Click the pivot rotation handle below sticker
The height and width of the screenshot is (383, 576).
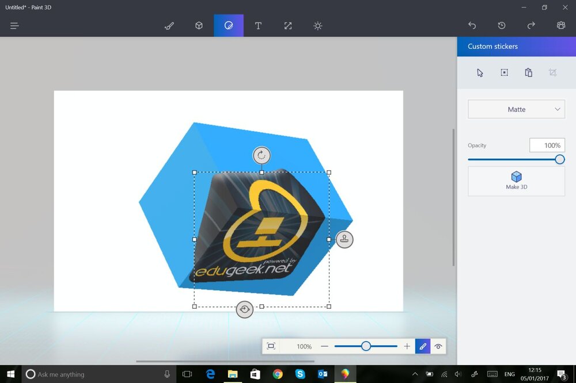click(x=245, y=309)
